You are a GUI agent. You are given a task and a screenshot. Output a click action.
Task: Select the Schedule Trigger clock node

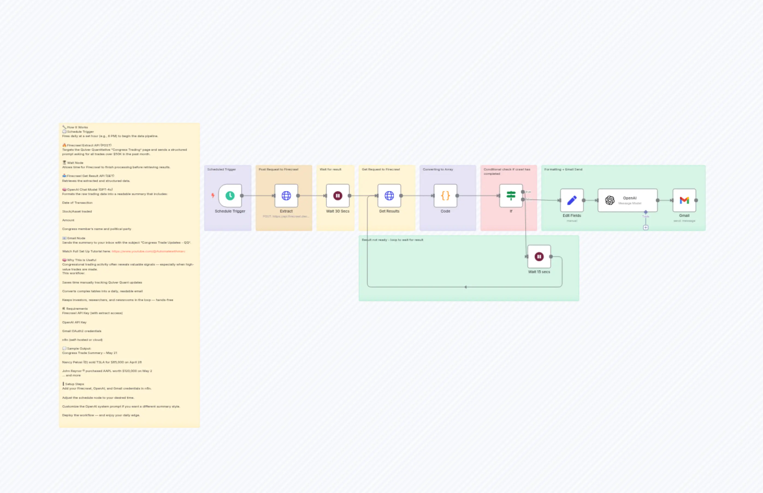point(230,196)
